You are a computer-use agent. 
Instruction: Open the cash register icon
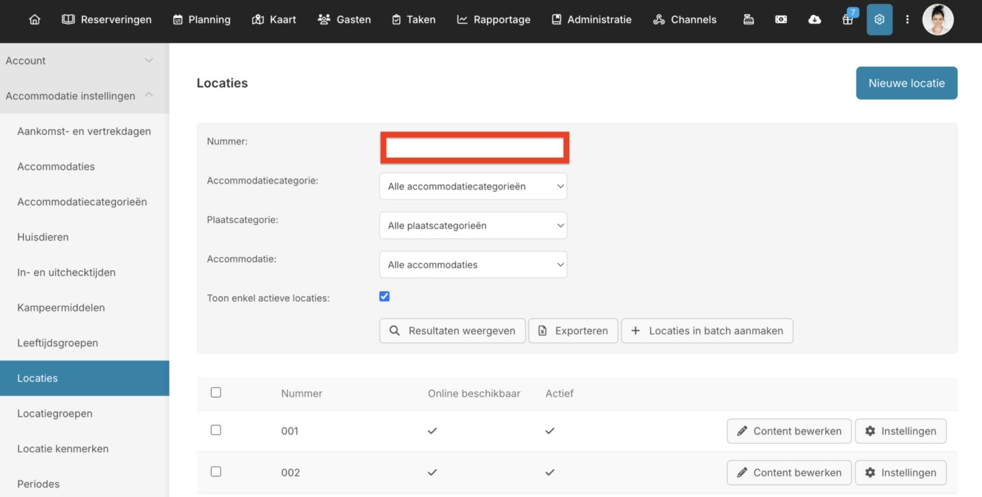click(748, 20)
